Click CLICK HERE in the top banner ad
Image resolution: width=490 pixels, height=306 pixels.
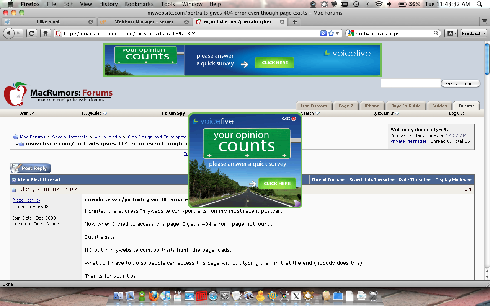point(275,63)
